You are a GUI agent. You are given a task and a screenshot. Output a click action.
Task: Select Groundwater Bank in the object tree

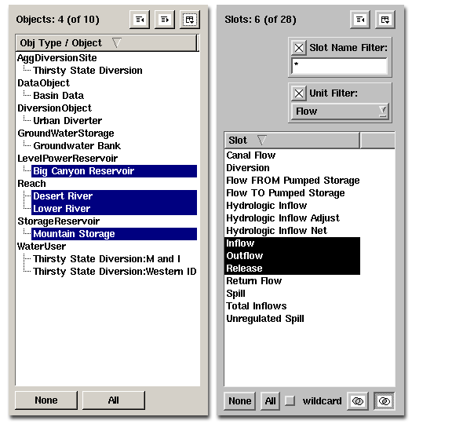pos(77,146)
